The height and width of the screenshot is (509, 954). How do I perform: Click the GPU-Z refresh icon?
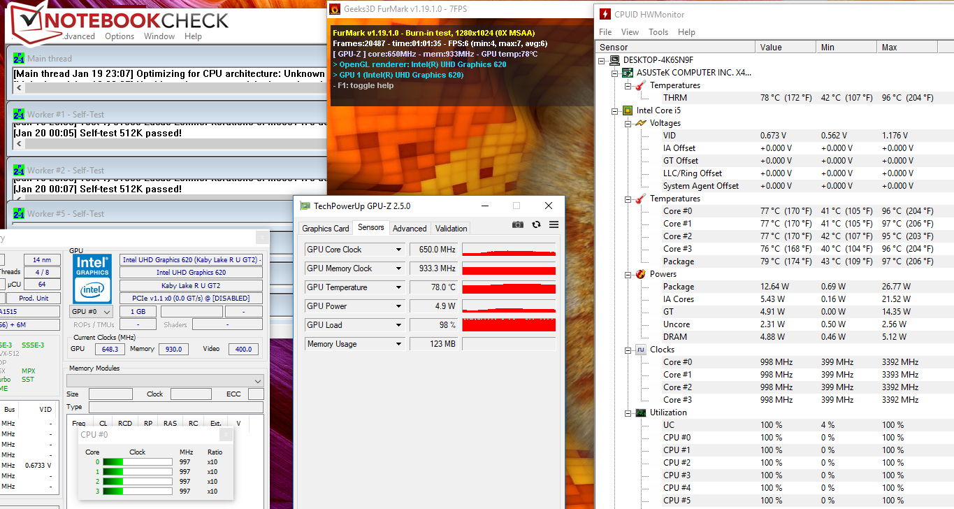pos(536,224)
